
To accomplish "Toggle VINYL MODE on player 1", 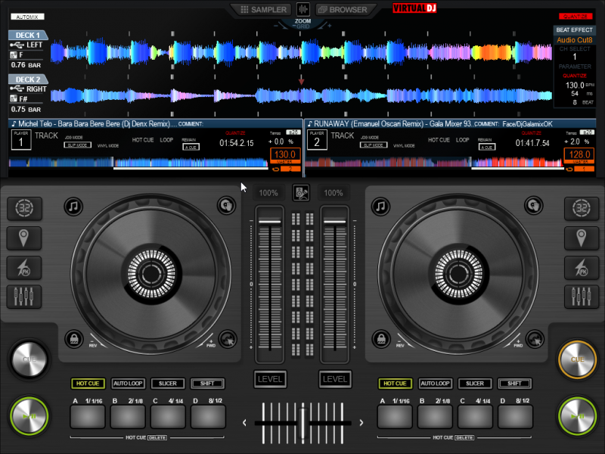I will pos(107,146).
